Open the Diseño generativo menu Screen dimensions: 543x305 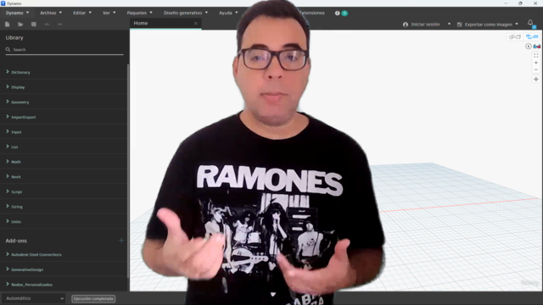[186, 13]
